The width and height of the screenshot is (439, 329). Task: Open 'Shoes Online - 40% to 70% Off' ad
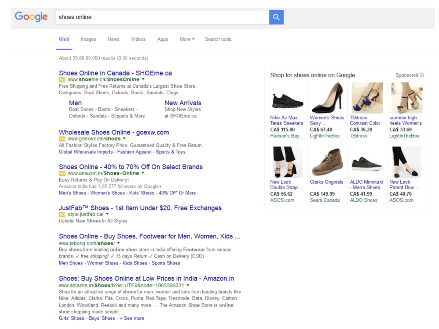131,167
